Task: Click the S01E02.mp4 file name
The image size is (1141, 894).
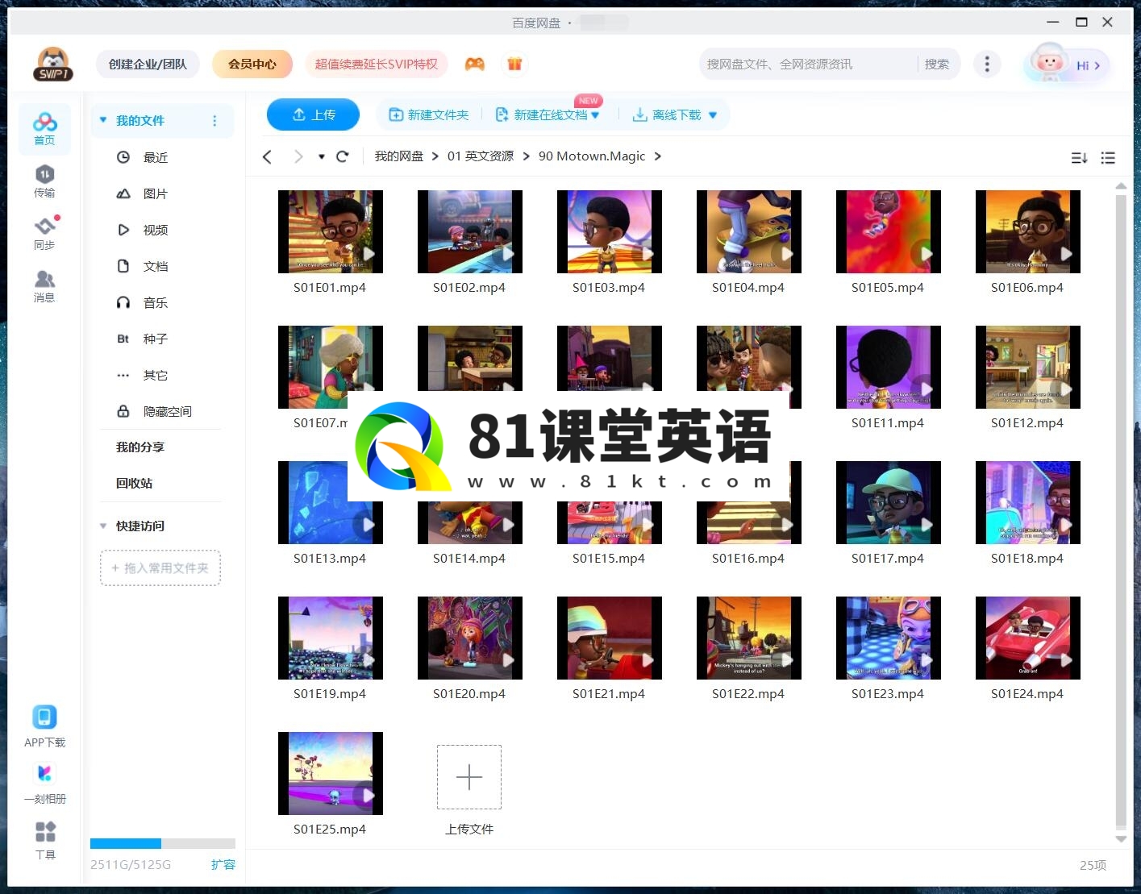Action: (469, 287)
